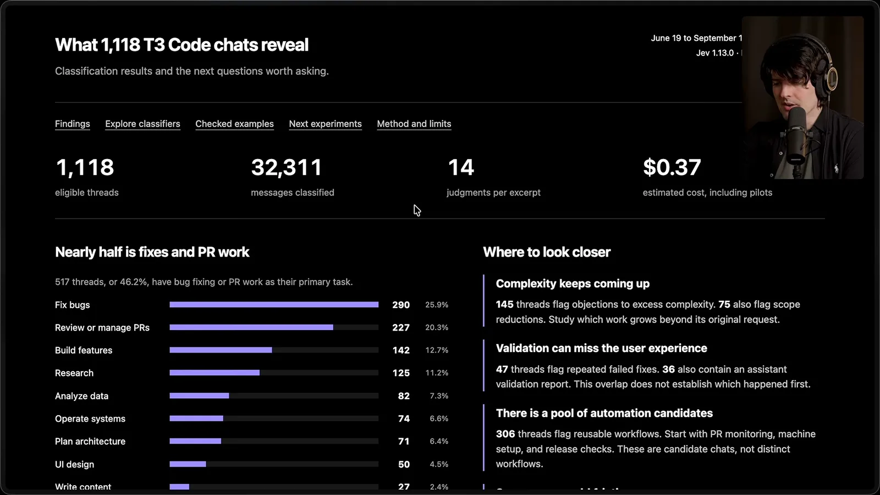Click the Where to look closer heading
This screenshot has height=495, width=880.
547,252
